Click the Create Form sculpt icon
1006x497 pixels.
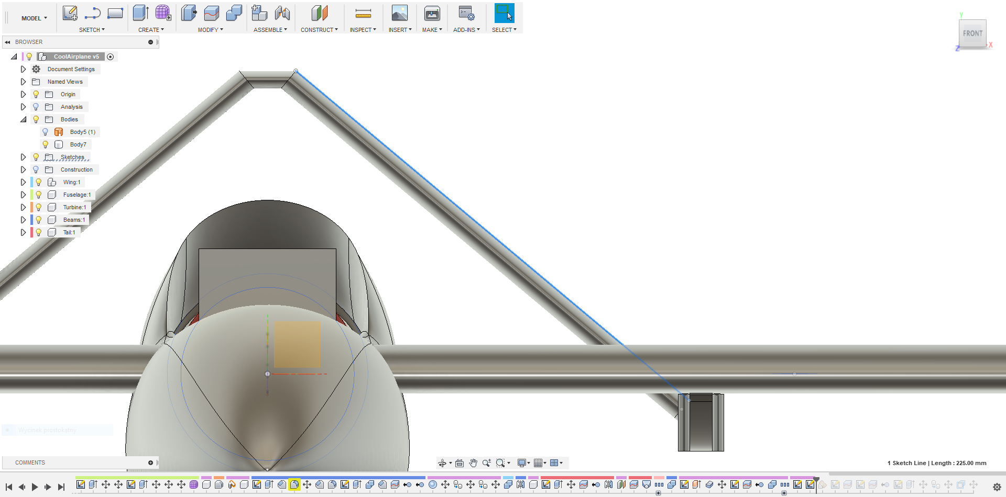point(163,13)
